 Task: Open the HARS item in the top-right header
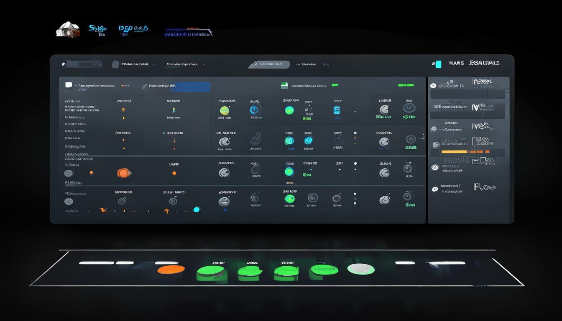click(456, 63)
